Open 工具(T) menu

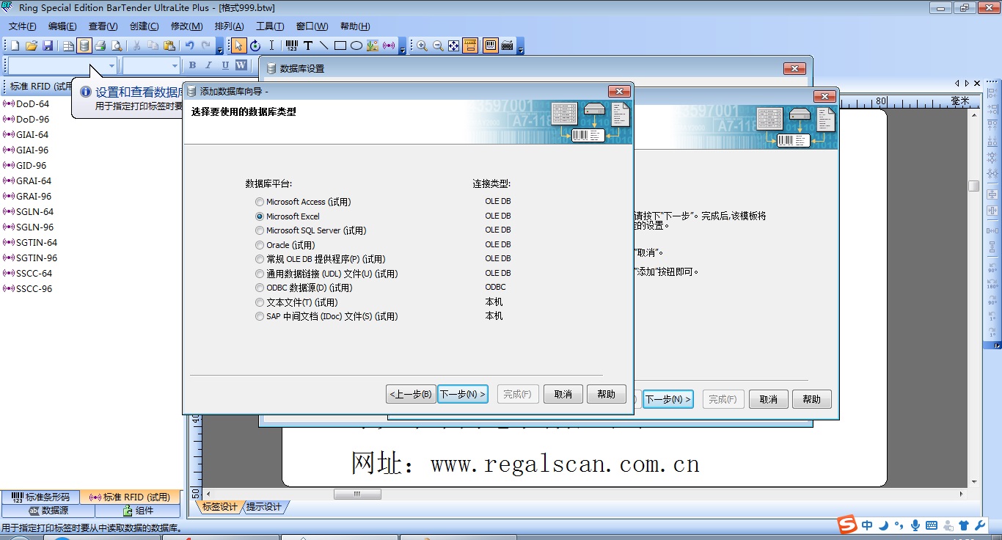pos(270,26)
